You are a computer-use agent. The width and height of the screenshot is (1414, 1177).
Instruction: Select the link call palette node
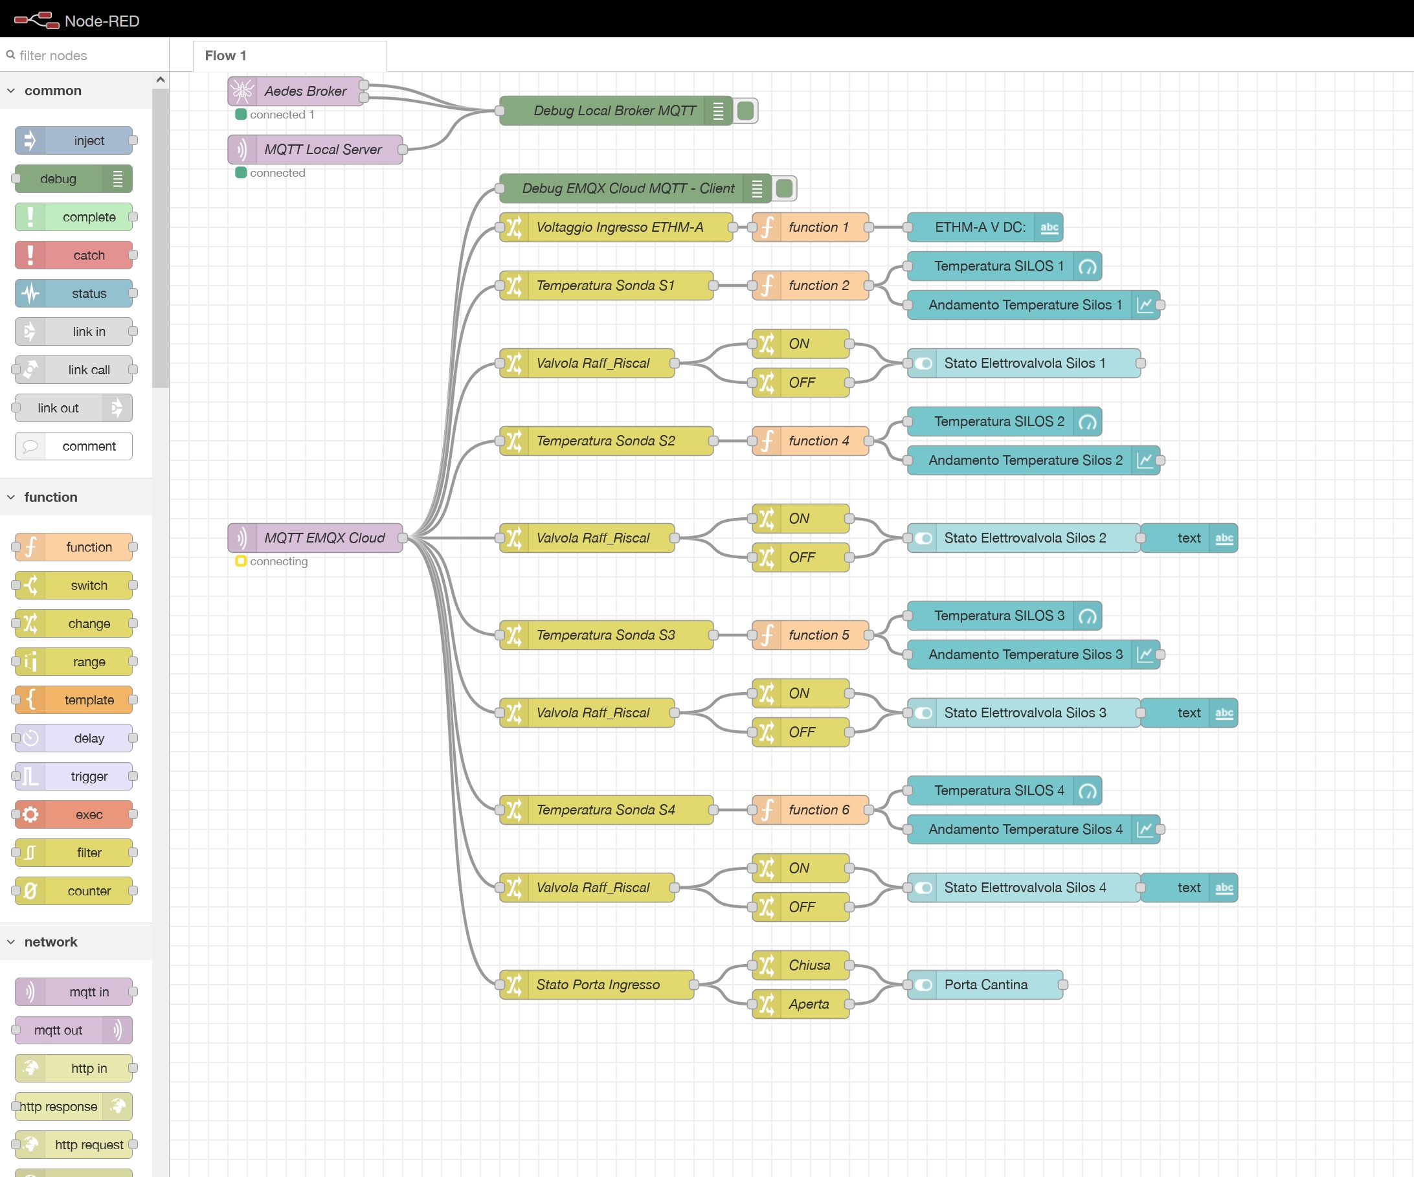tap(74, 369)
